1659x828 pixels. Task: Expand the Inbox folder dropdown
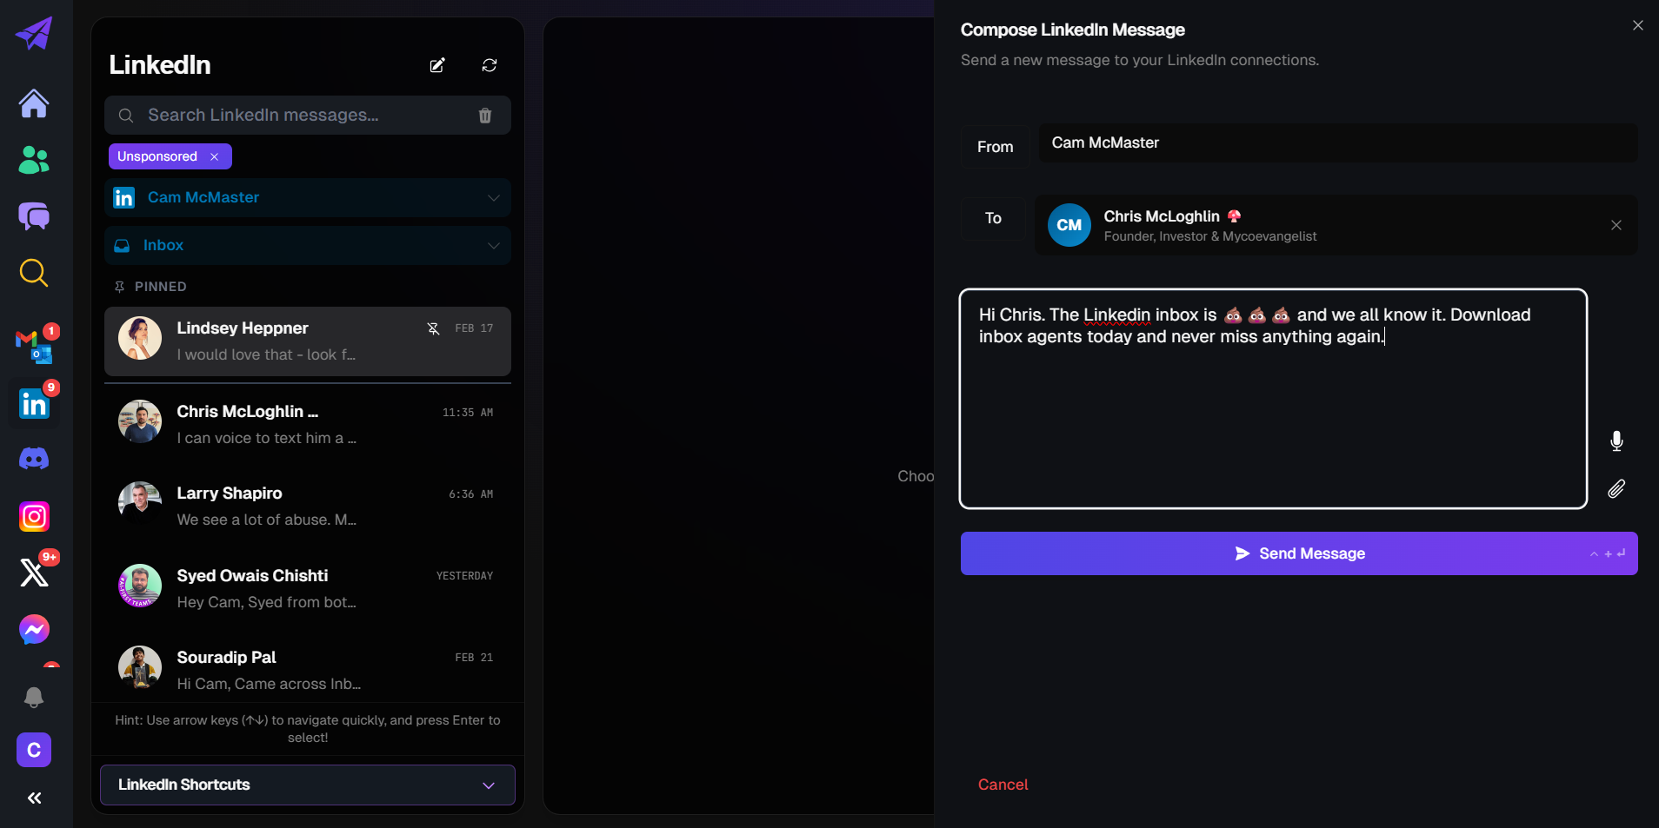point(308,246)
